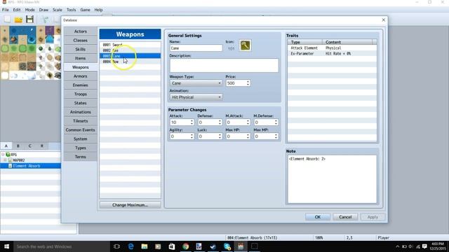
Task: Open File Explorer from the taskbar
Action: pos(145,246)
